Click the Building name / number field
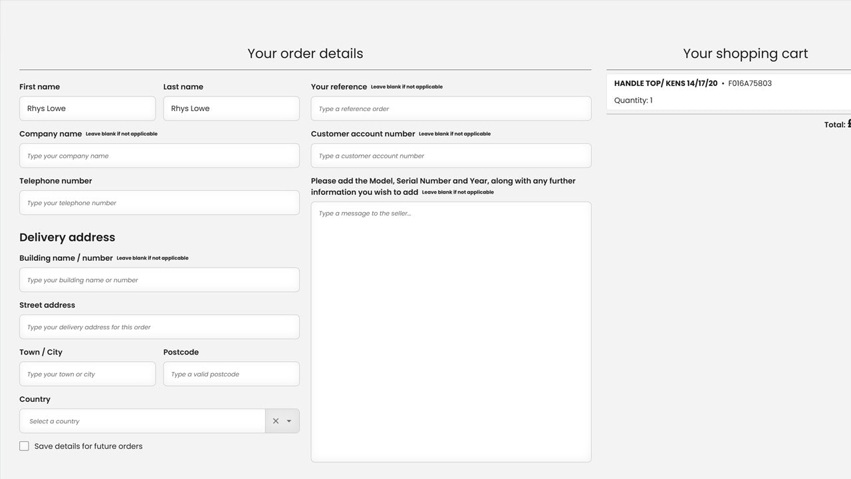Viewport: 851px width, 479px height. coord(159,280)
